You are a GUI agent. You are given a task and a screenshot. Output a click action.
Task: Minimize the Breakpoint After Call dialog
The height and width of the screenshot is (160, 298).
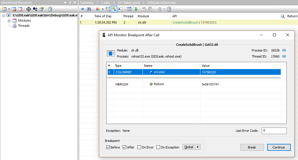[261, 35]
